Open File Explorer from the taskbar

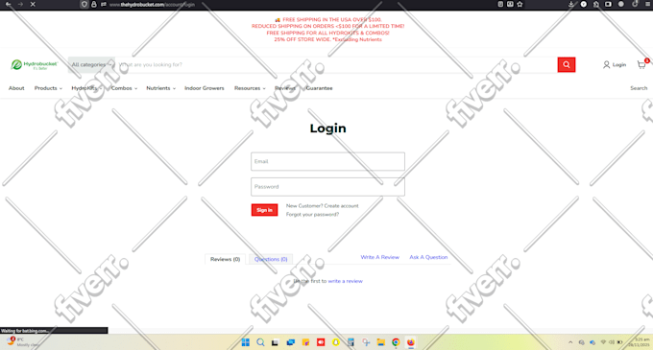pos(380,342)
